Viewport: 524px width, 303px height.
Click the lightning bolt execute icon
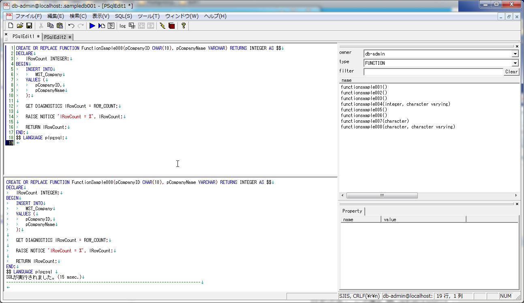coord(163,26)
